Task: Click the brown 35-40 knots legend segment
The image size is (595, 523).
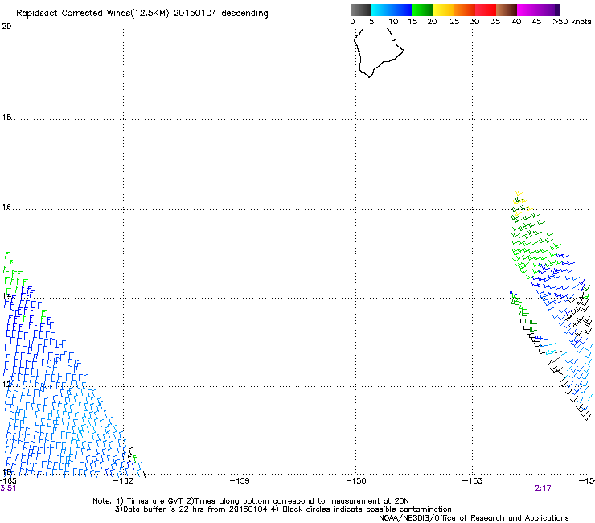Action: point(507,10)
